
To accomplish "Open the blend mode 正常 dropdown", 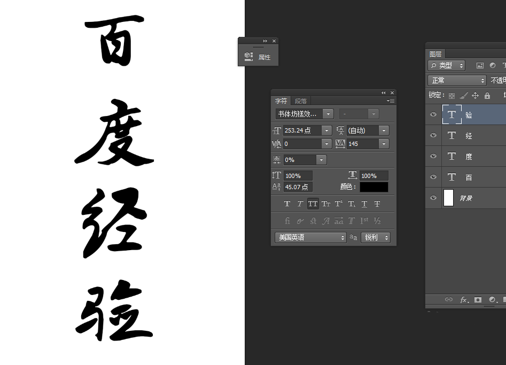I will coord(457,80).
